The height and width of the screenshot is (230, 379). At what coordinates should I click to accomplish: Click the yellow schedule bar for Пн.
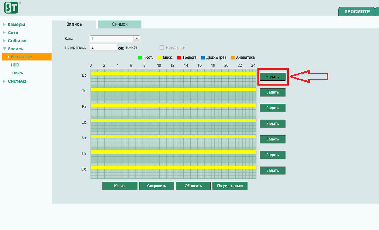click(173, 90)
